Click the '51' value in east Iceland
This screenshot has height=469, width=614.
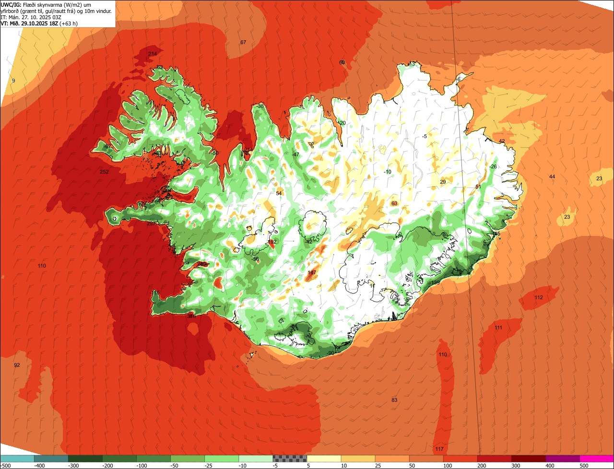478,187
